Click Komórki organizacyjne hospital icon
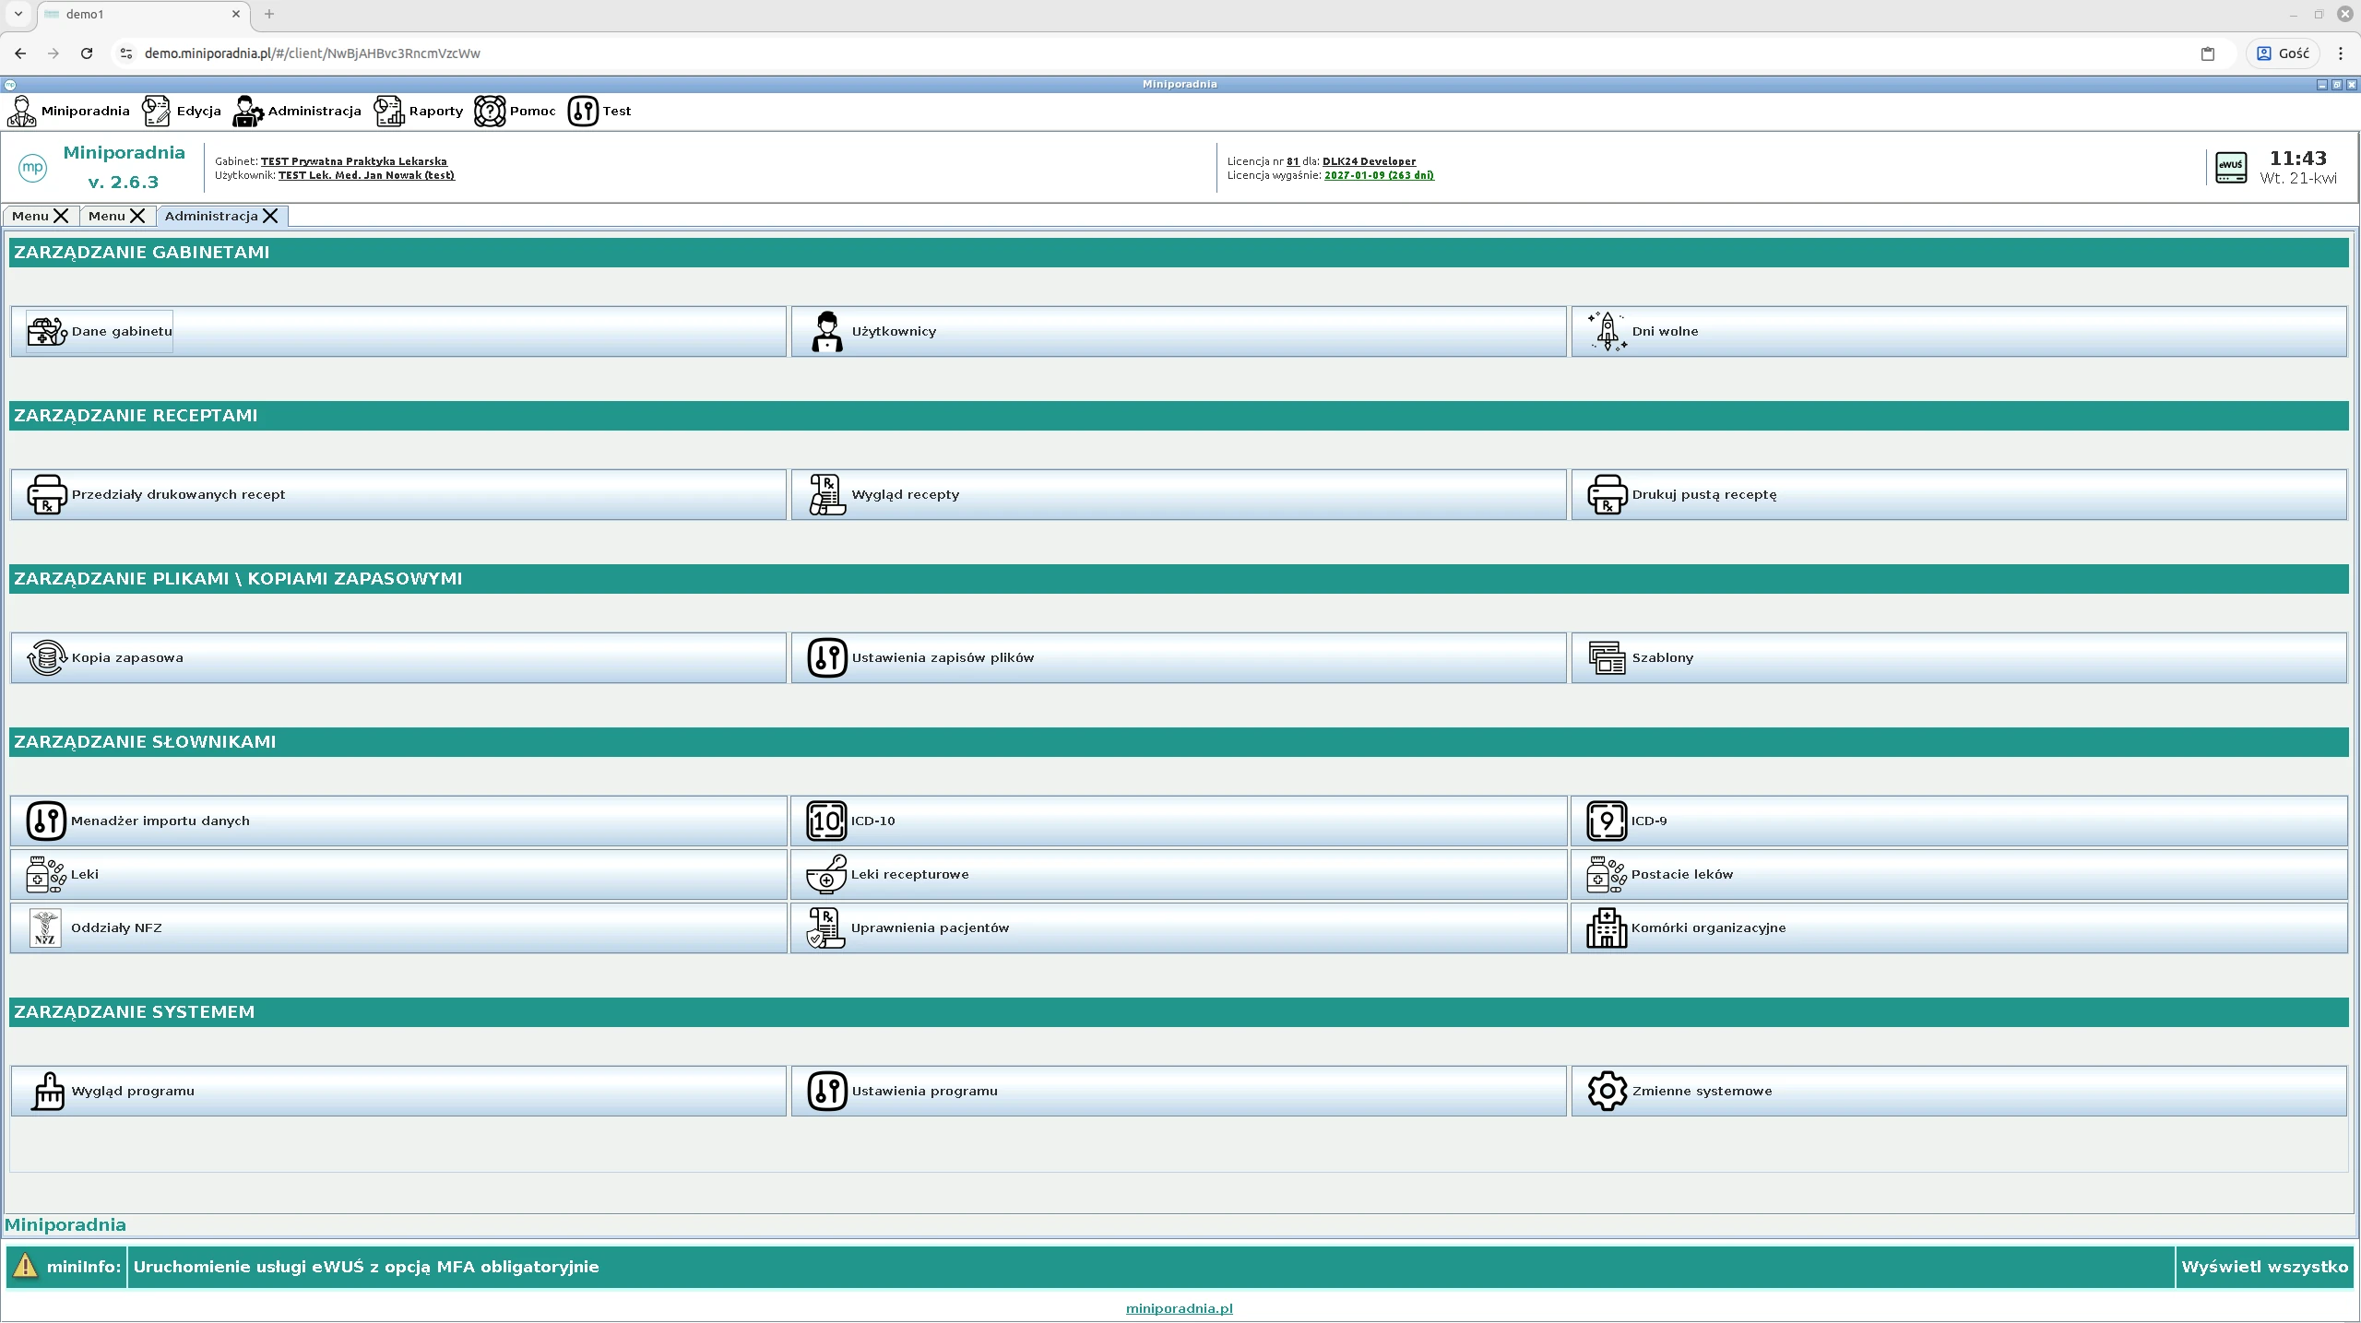This screenshot has width=2361, height=1323. [1606, 927]
